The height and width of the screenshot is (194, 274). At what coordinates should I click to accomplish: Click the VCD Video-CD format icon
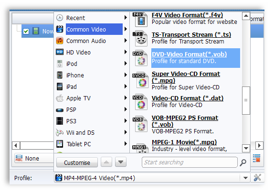pos(140,102)
